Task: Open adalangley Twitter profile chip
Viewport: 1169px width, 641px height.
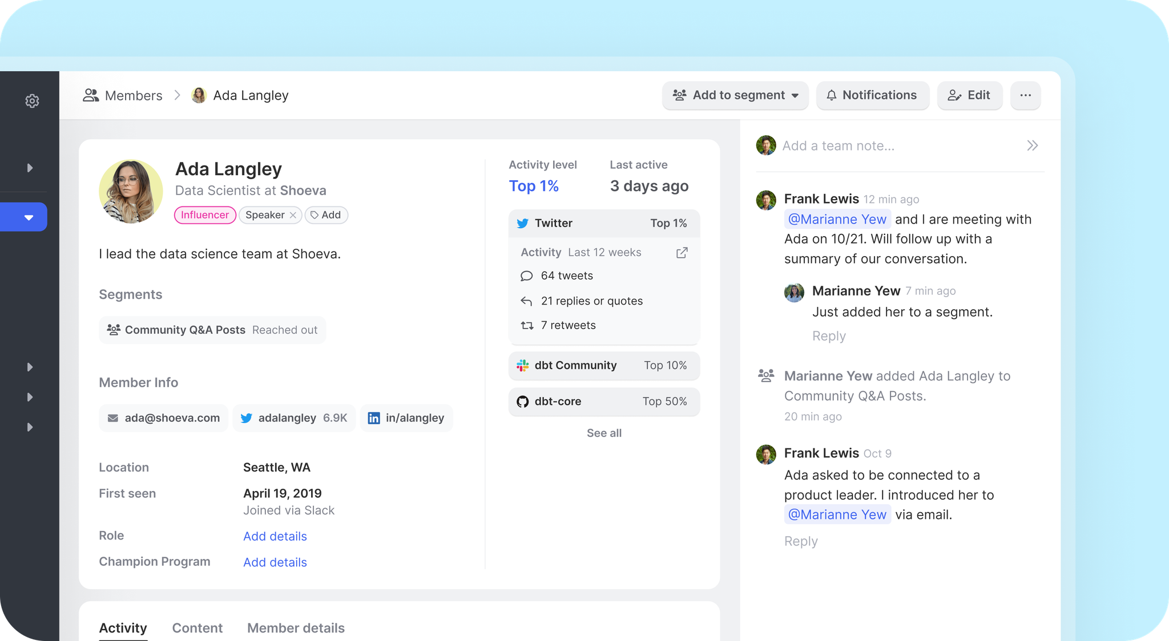Action: click(294, 418)
